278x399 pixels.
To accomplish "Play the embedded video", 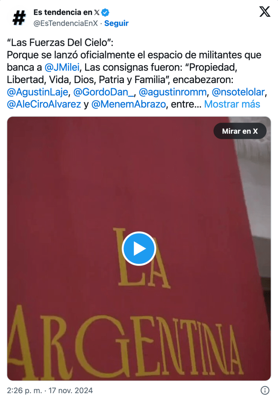I will (x=139, y=248).
